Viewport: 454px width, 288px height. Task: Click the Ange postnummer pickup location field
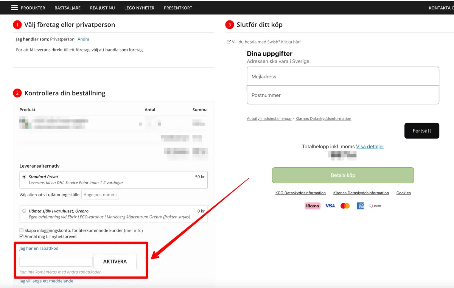pos(100,195)
